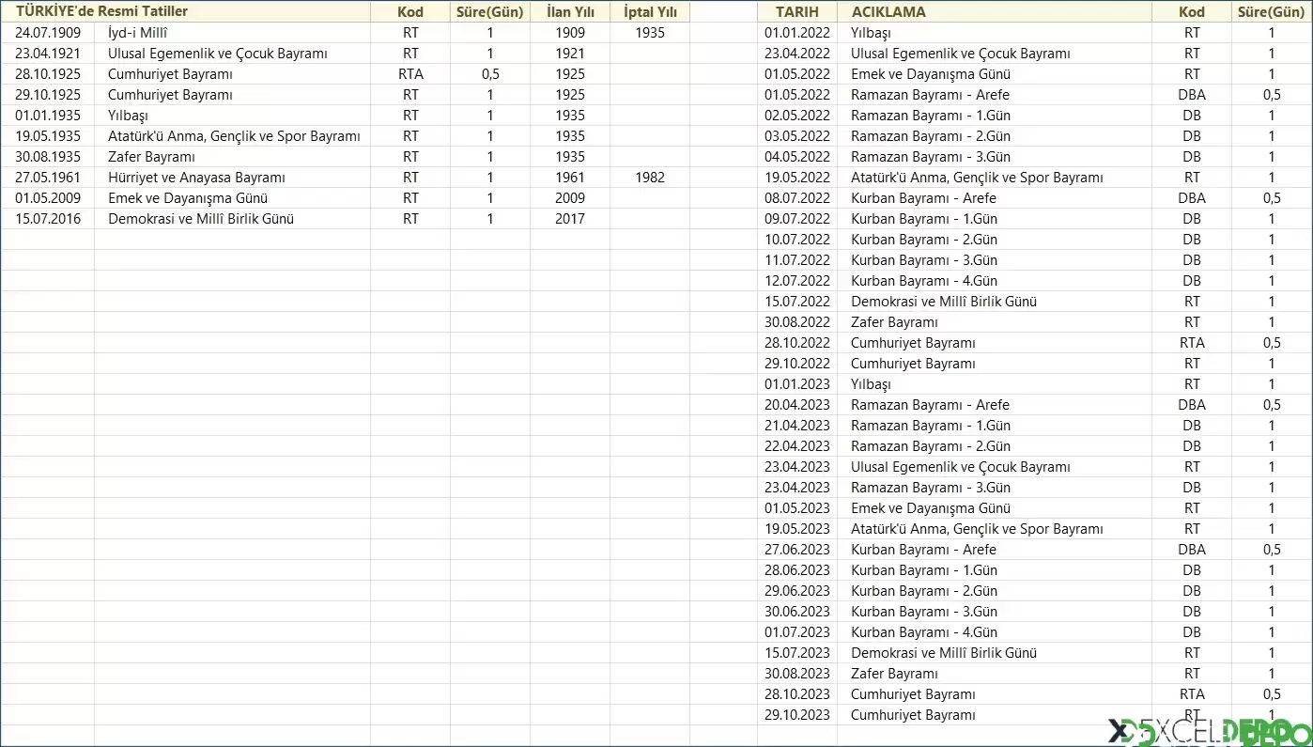This screenshot has height=747, width=1313.
Task: Click the "İyd-i Millî" holiday cell
Action: pyautogui.click(x=232, y=33)
